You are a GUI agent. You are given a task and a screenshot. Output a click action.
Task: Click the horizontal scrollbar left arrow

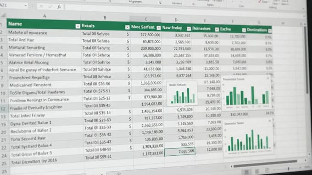pyautogui.click(x=231, y=166)
